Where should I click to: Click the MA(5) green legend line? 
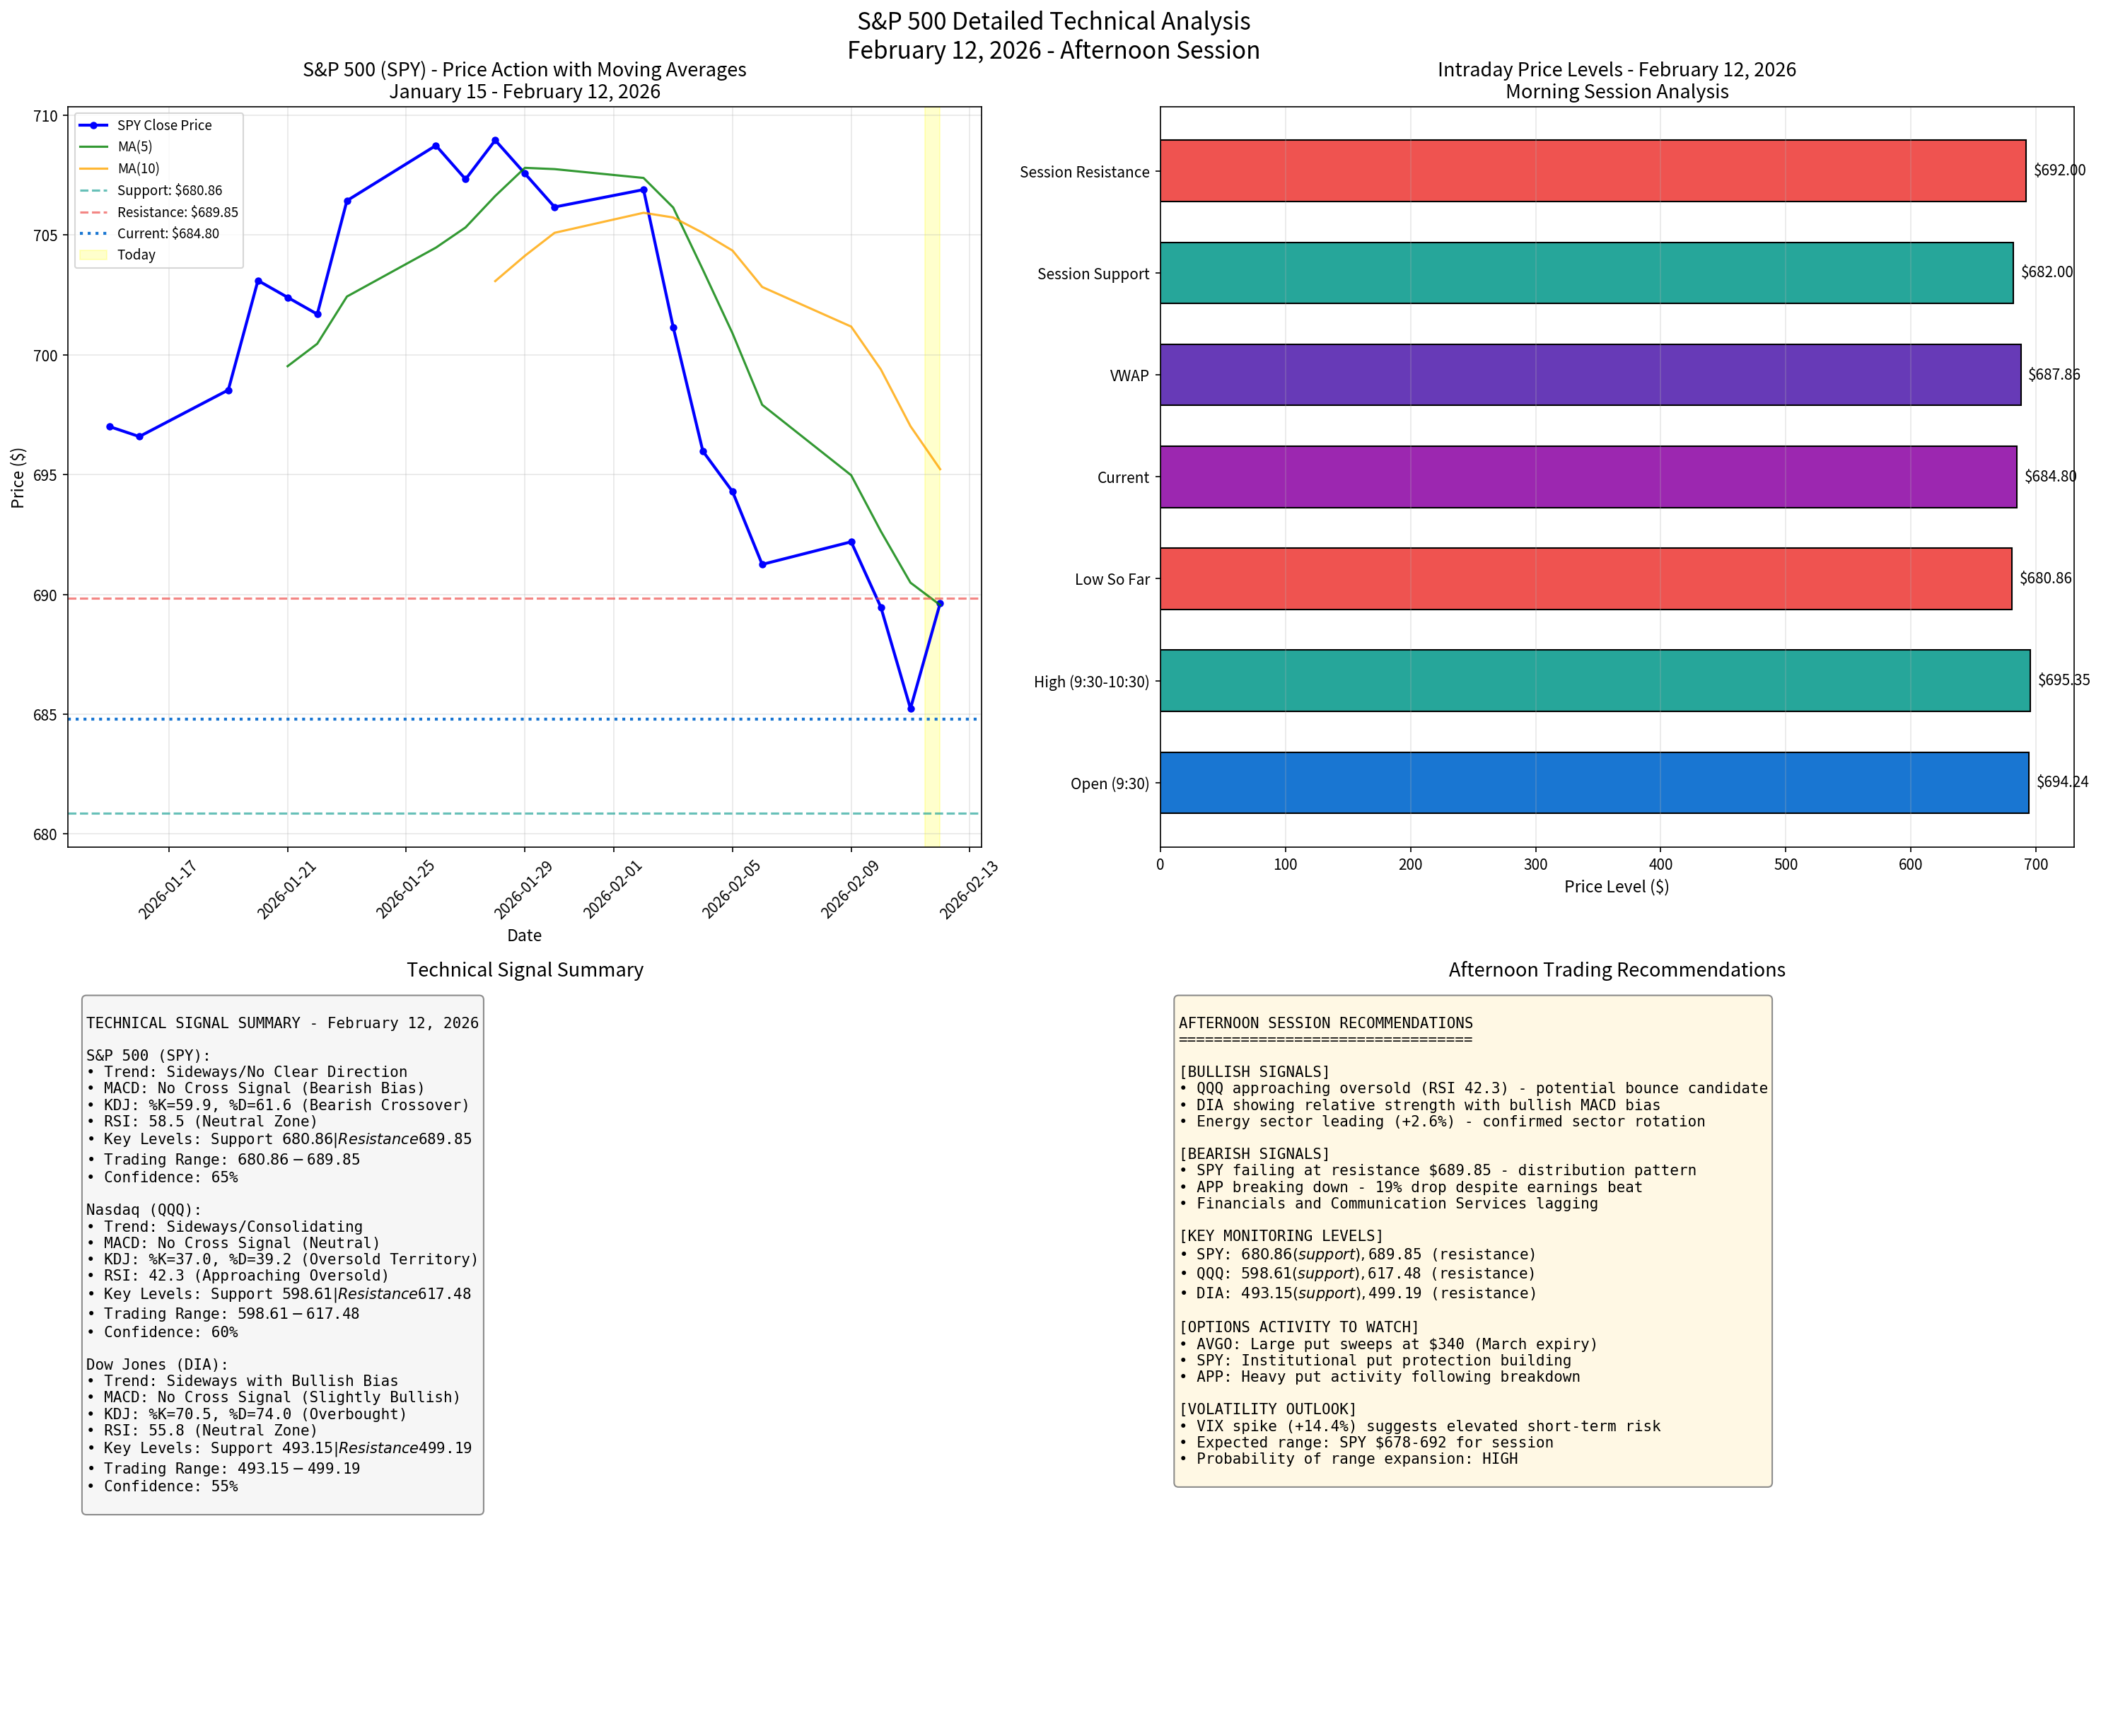93,147
